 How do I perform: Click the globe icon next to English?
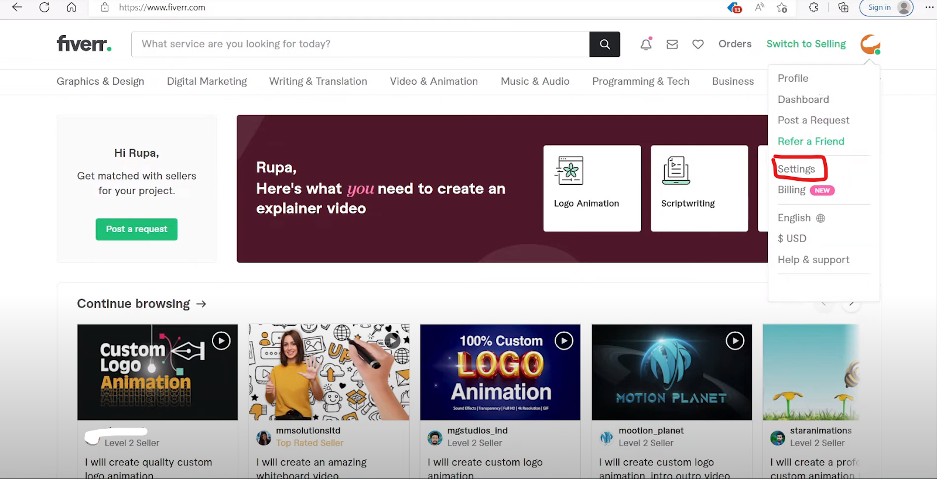(x=820, y=218)
